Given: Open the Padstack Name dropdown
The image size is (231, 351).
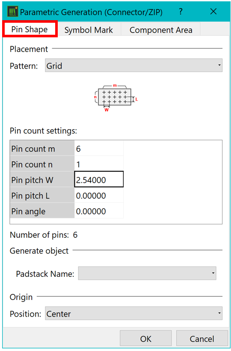Looking at the screenshot, I should (x=147, y=273).
